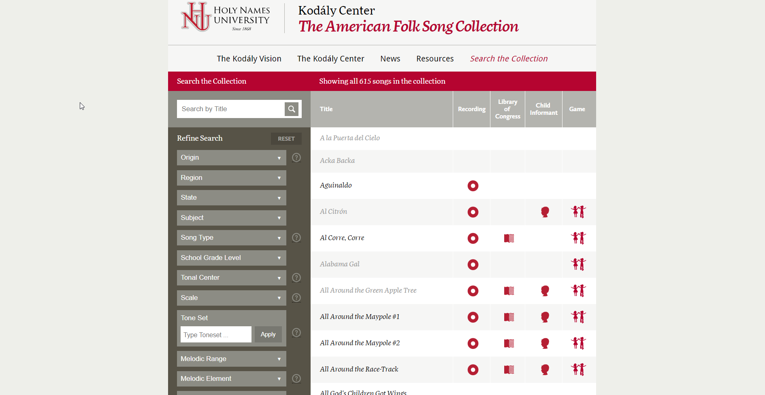Viewport: 765px width, 395px height.
Task: Expand the Scale dropdown
Action: click(232, 298)
